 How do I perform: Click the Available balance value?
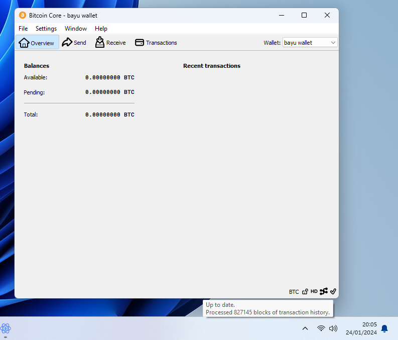point(109,77)
